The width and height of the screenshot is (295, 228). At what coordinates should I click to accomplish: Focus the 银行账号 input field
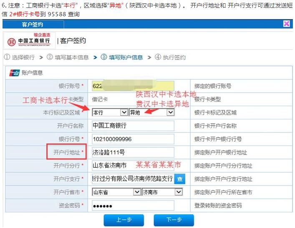[x=133, y=86]
